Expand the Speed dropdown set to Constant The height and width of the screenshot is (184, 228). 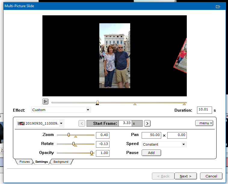164,144
